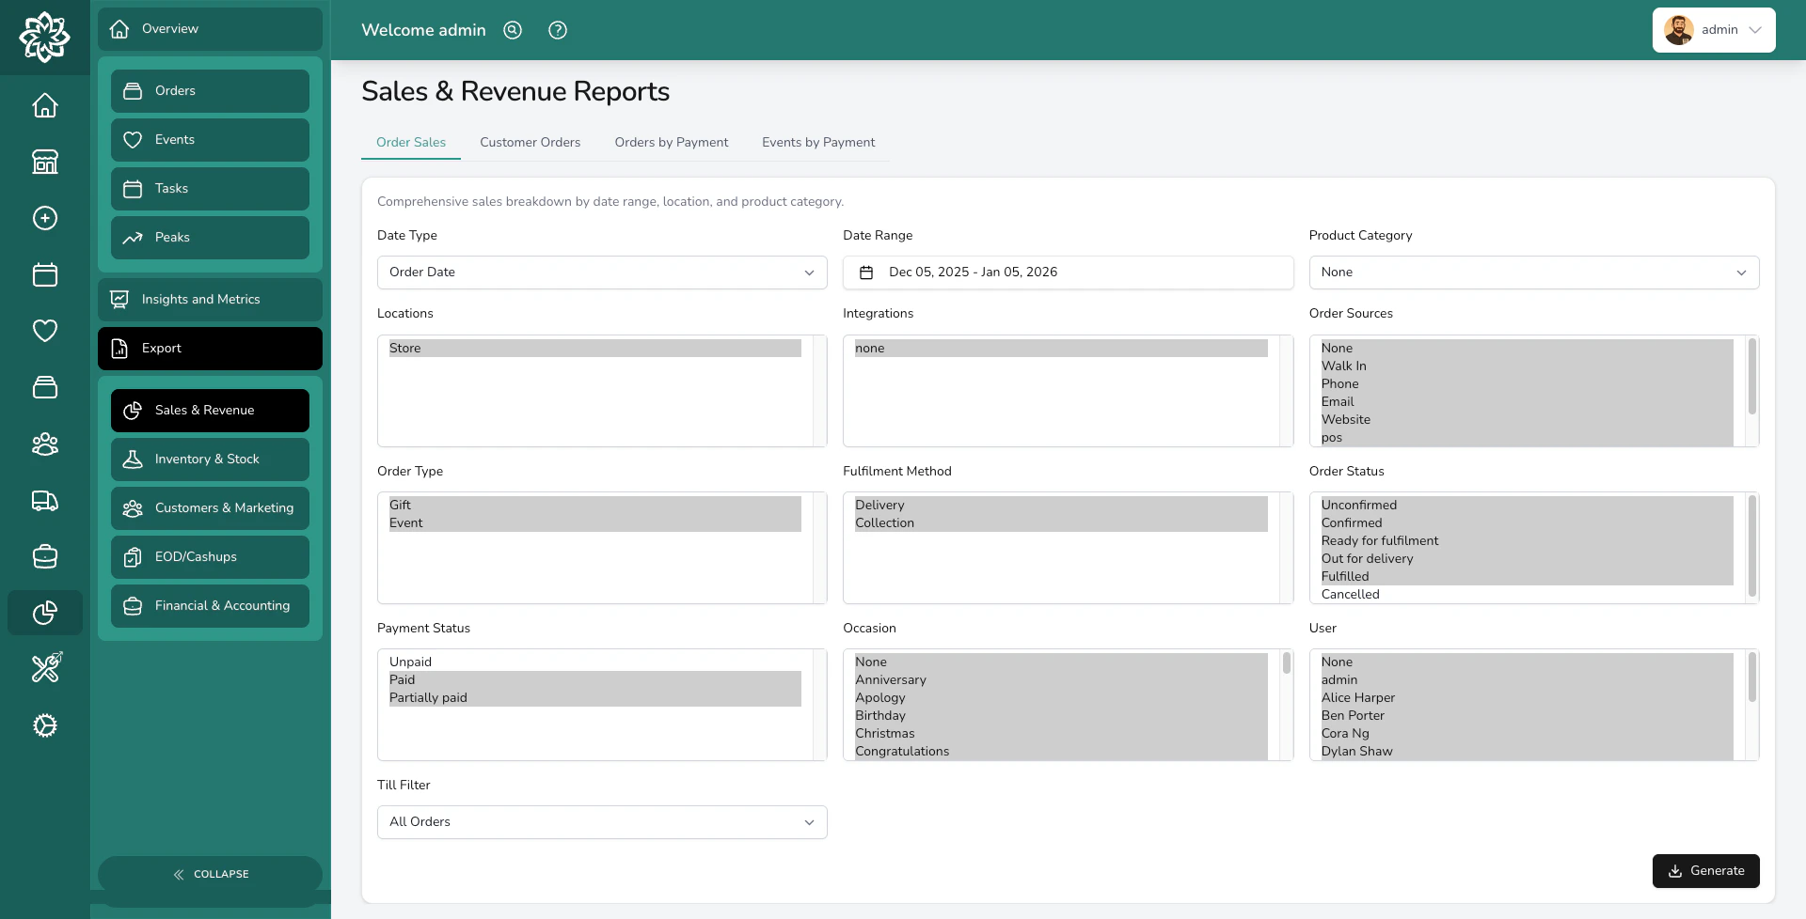Open the Product Category dropdown
1806x919 pixels.
point(1533,273)
